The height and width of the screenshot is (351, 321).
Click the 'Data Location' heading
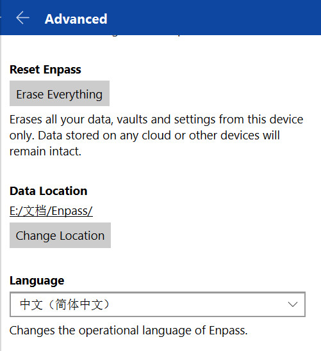point(49,191)
